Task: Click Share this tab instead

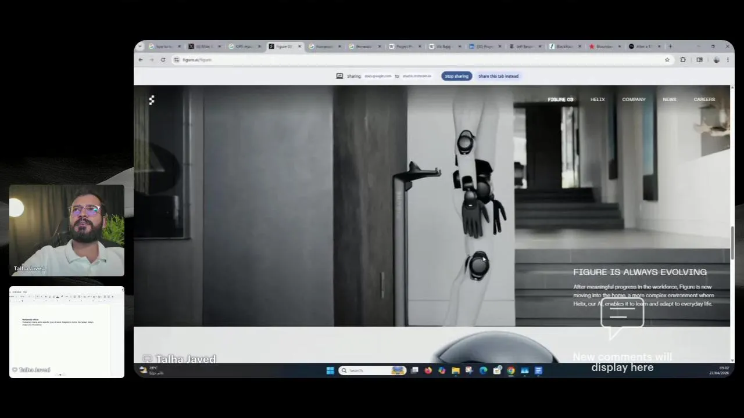Action: pyautogui.click(x=498, y=76)
